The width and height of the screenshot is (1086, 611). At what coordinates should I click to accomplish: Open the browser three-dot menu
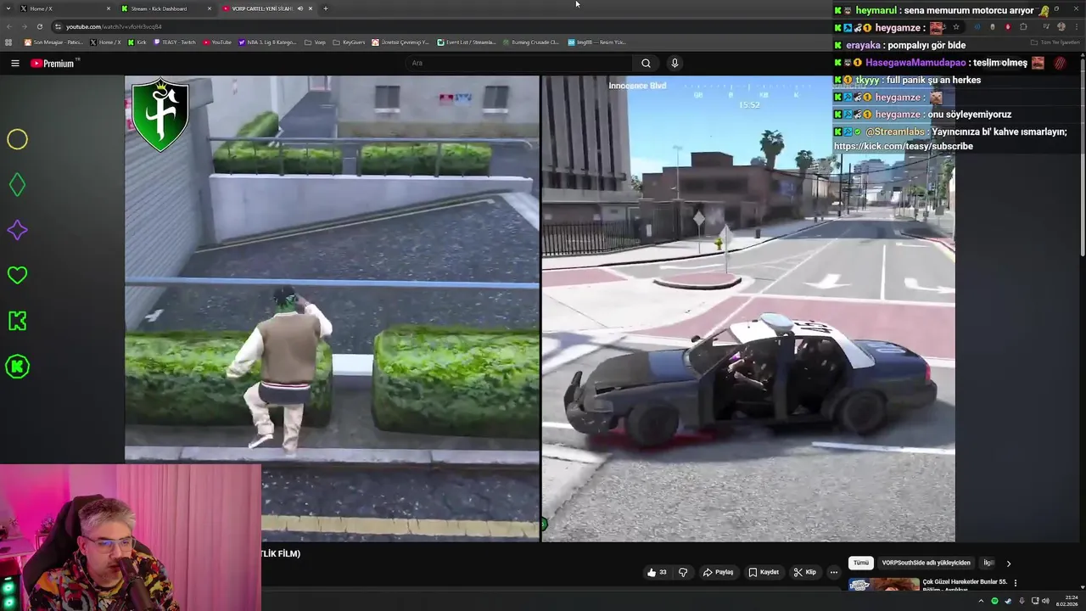click(x=1077, y=26)
